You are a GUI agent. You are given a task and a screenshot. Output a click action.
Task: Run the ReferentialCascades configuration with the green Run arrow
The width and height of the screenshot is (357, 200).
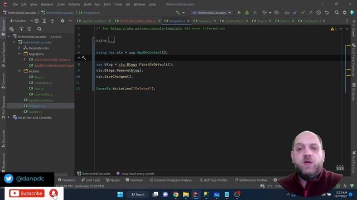pos(239,13)
